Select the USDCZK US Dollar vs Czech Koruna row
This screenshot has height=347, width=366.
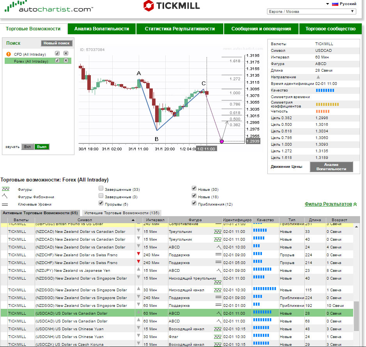(x=177, y=344)
